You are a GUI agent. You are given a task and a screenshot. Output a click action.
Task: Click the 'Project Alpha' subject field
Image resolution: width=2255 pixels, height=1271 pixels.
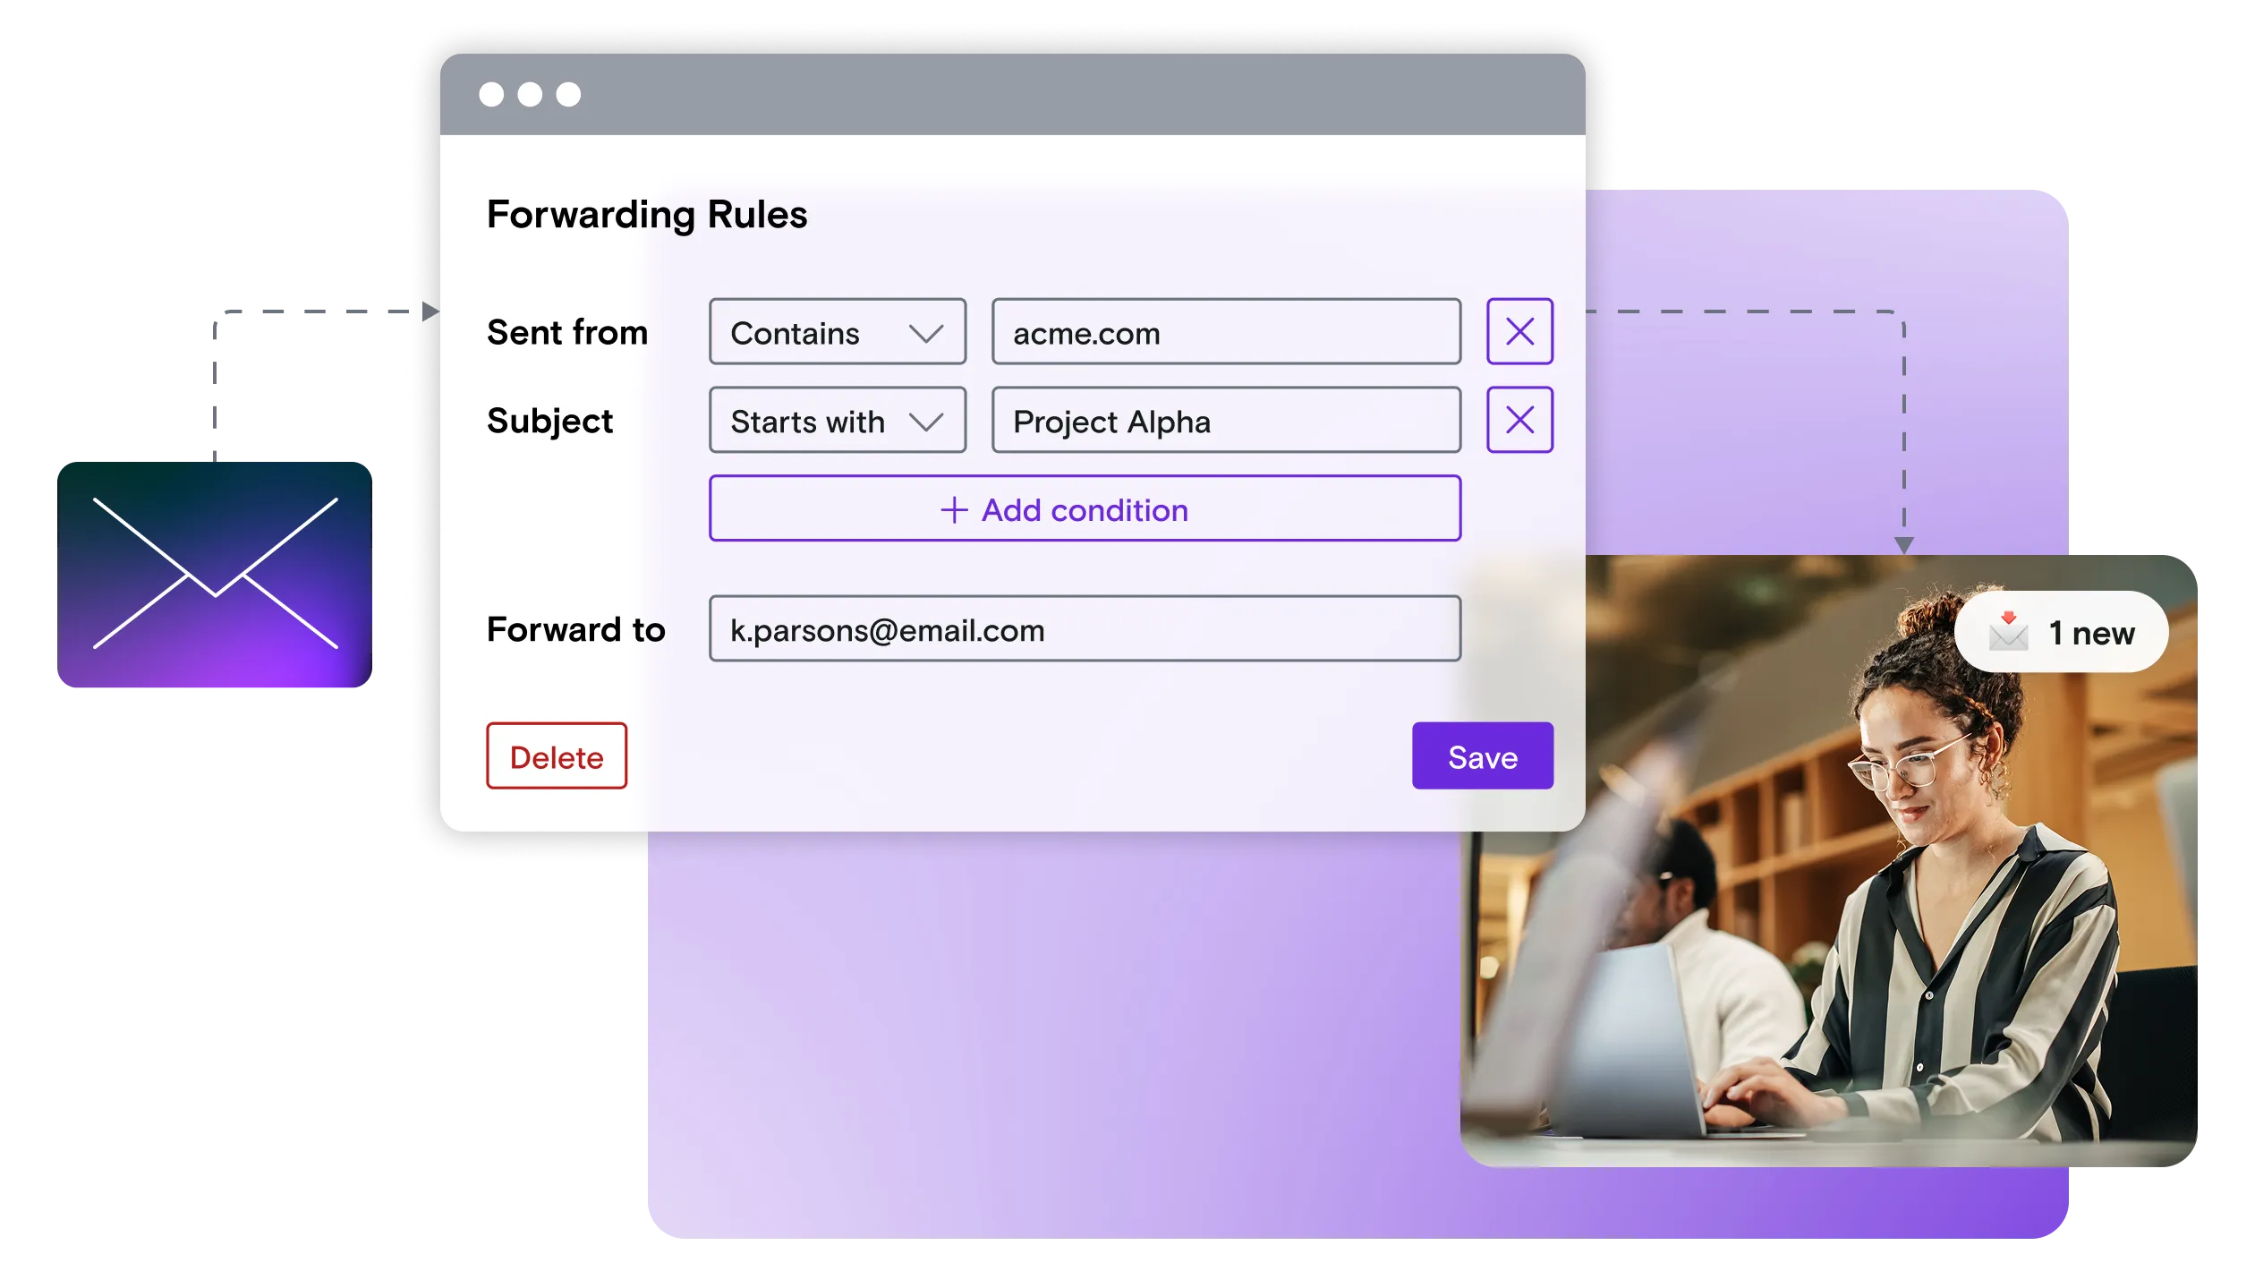coord(1226,420)
